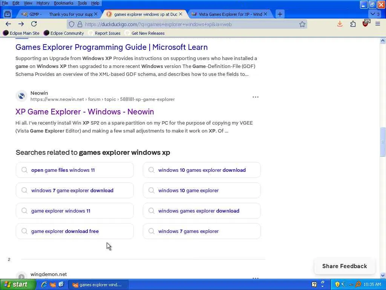The height and width of the screenshot is (290, 386).
Task: Click third quick launch icon
Action: (61, 285)
